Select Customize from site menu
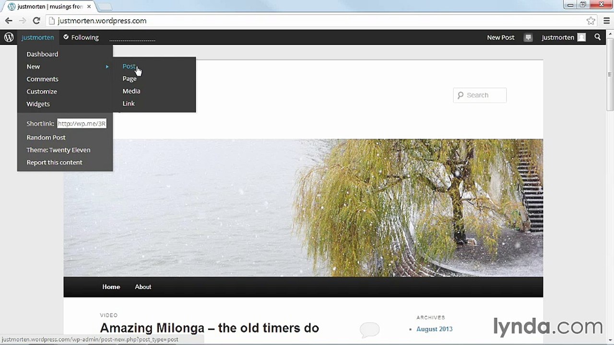 coord(42,92)
